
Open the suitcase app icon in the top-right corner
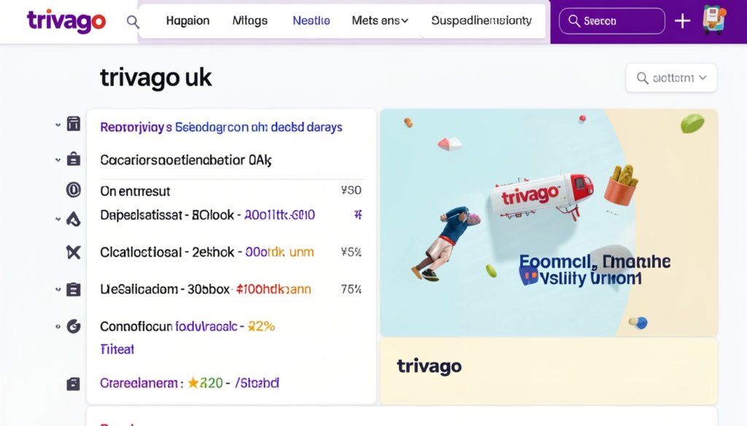[x=716, y=21]
